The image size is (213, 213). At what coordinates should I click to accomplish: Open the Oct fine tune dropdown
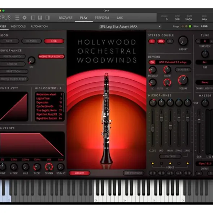click(205, 62)
